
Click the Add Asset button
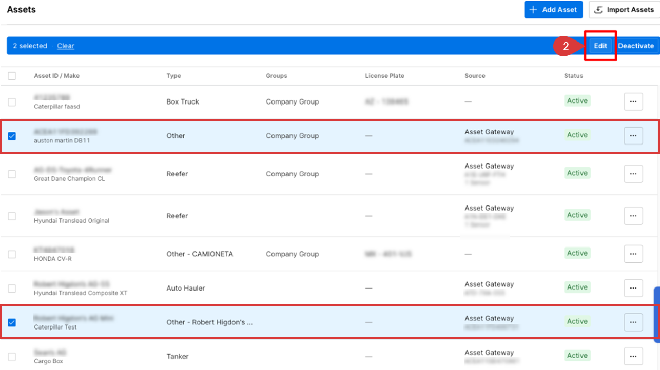coord(553,10)
